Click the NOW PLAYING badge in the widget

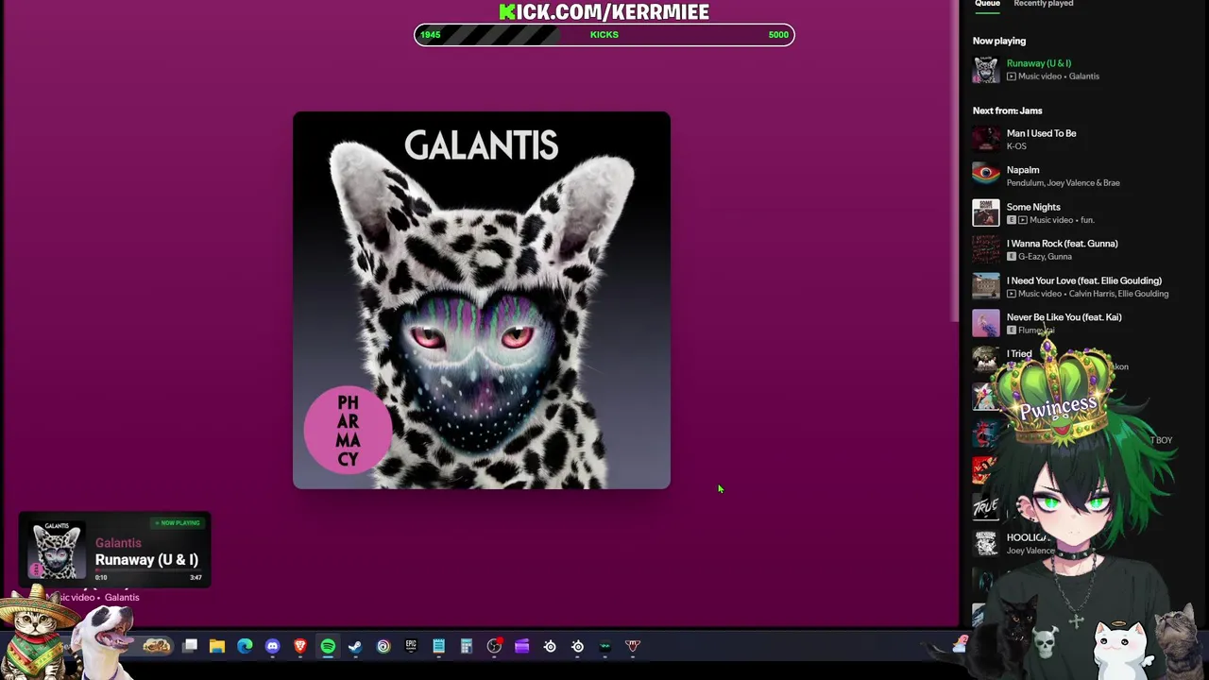point(179,523)
